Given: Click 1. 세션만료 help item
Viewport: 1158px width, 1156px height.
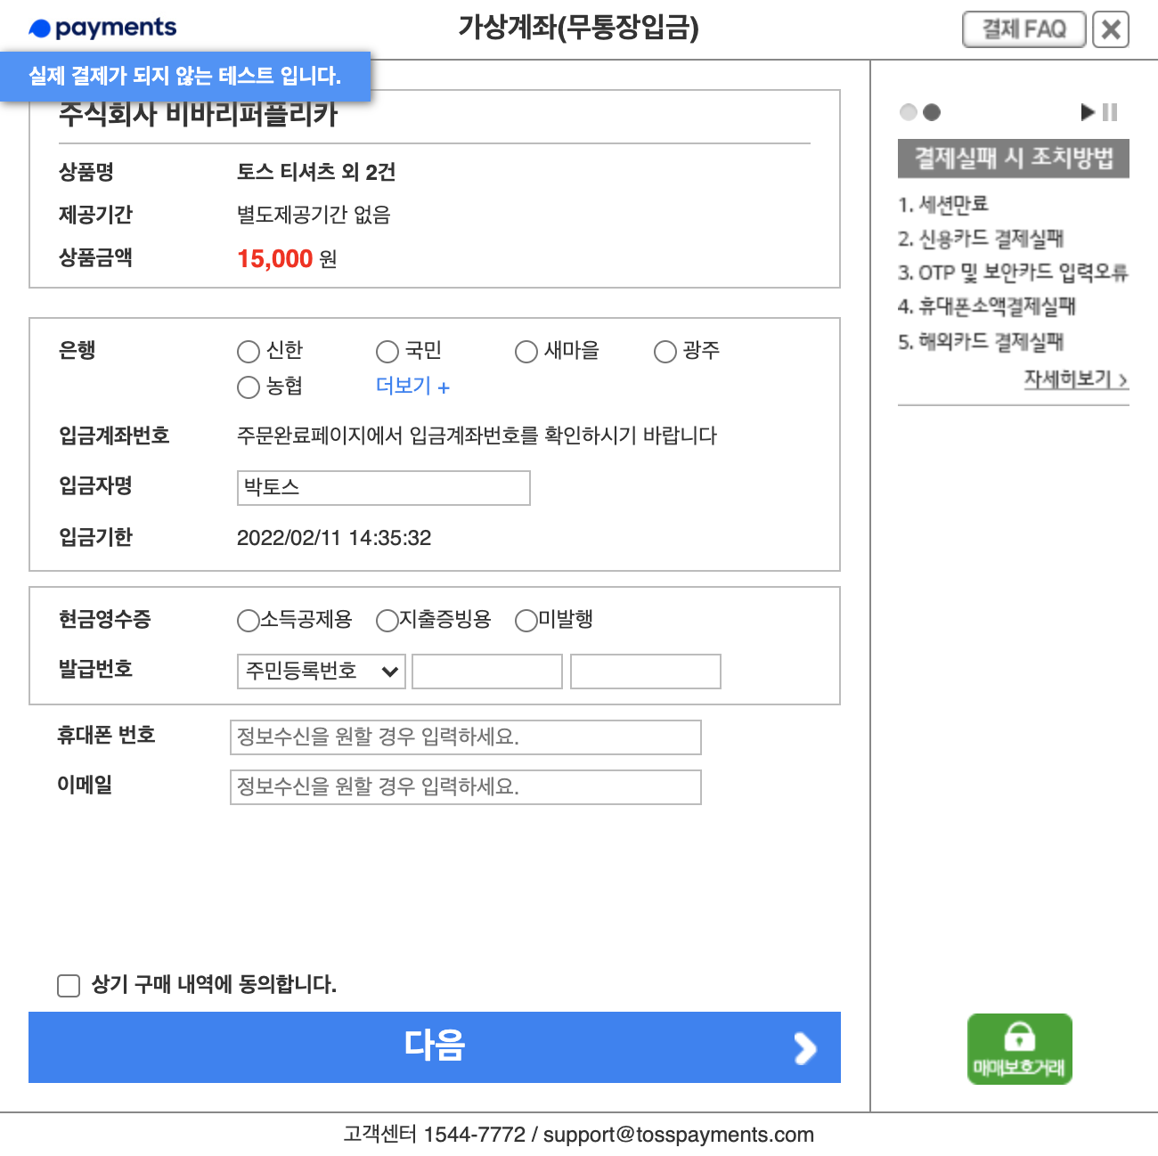Looking at the screenshot, I should [943, 205].
